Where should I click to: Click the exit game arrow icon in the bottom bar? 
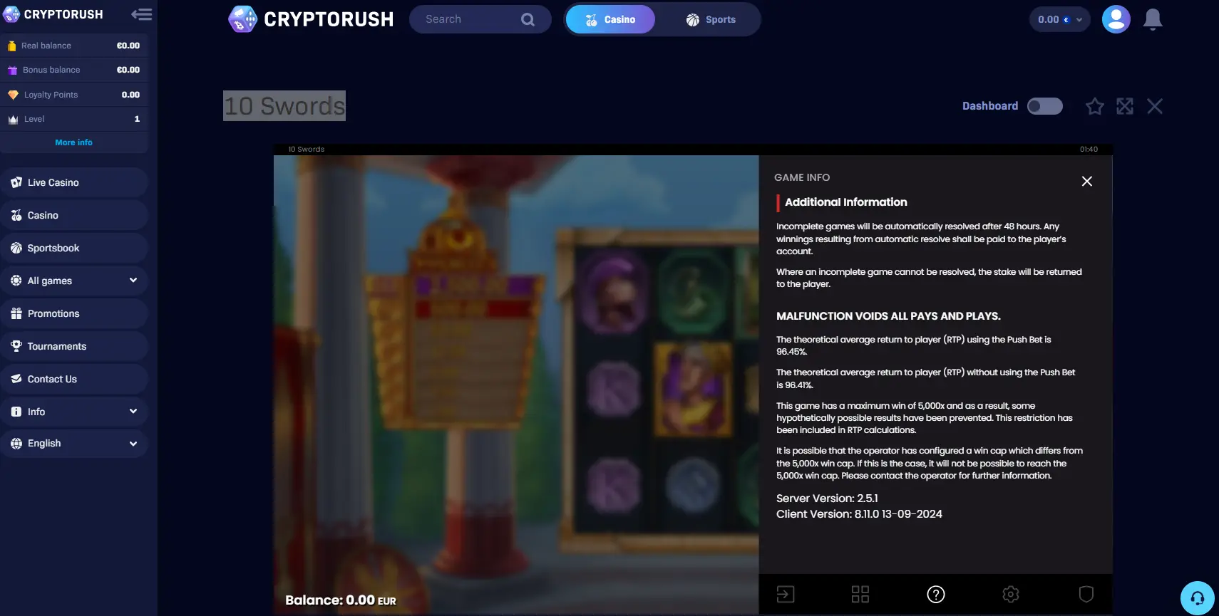785,594
